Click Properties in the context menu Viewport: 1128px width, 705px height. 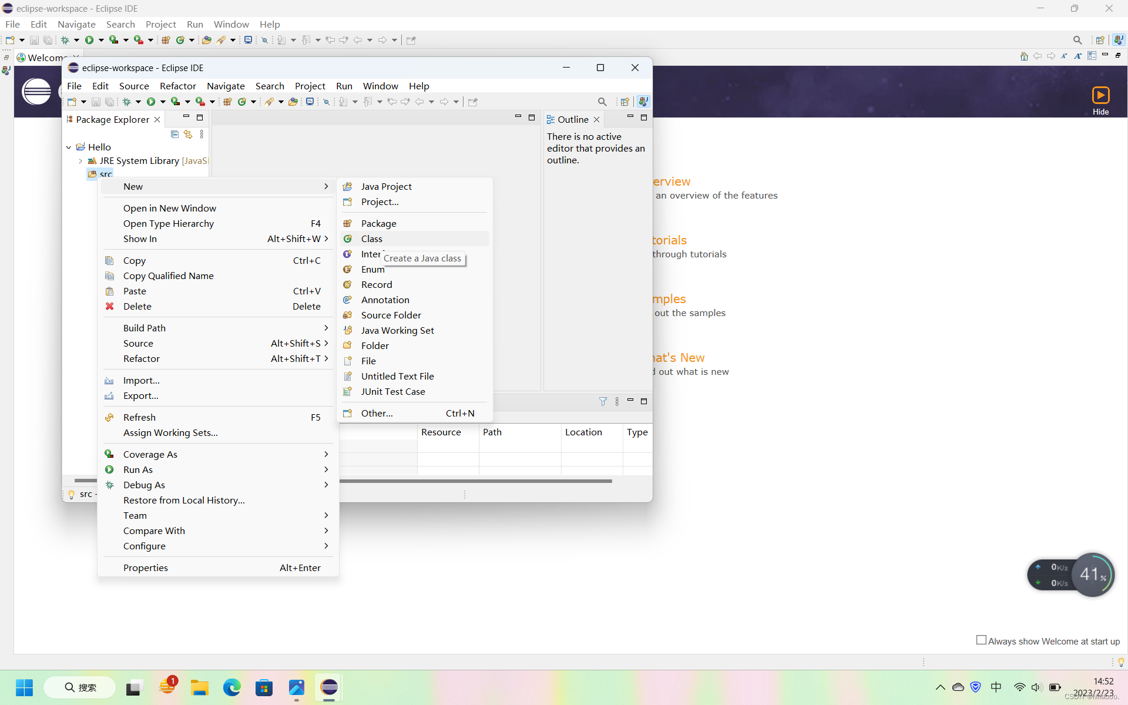[x=146, y=568]
